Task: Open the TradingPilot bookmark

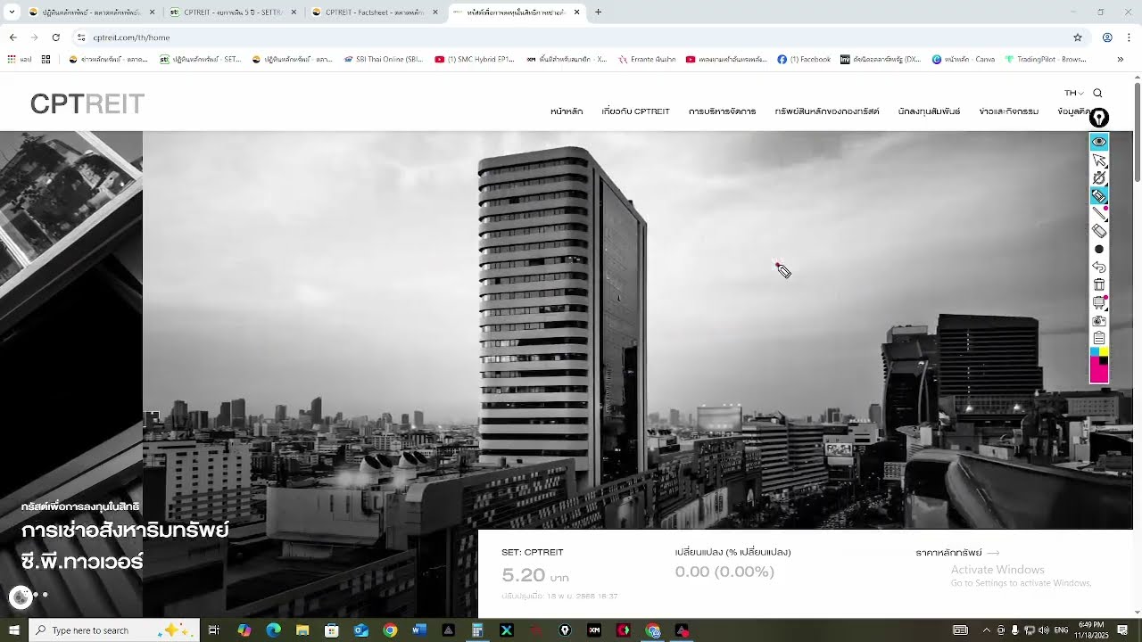Action: tap(1046, 60)
